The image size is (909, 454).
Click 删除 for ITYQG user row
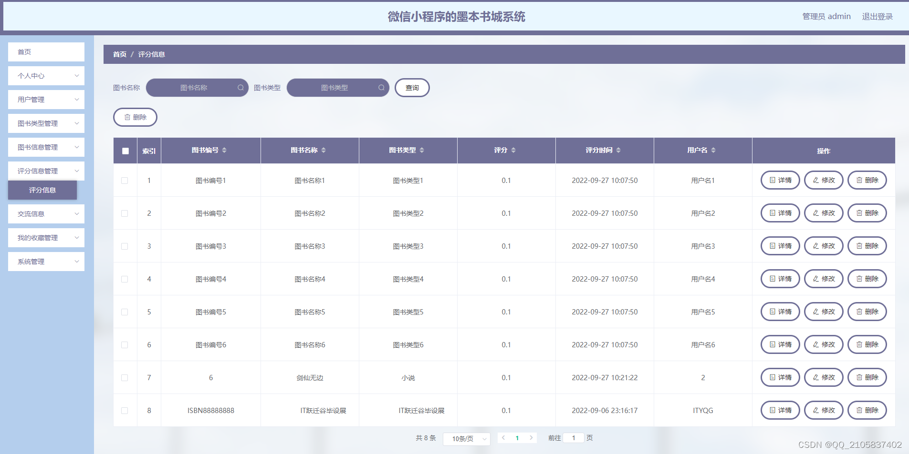tap(867, 410)
